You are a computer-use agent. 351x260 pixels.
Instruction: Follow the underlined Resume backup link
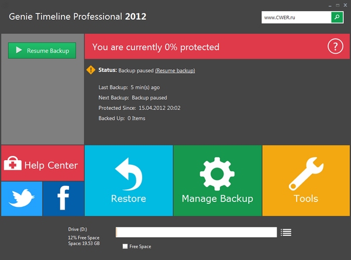click(x=175, y=71)
